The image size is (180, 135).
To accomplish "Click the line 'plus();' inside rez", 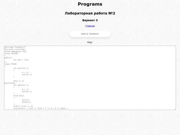I will [x=26, y=100].
